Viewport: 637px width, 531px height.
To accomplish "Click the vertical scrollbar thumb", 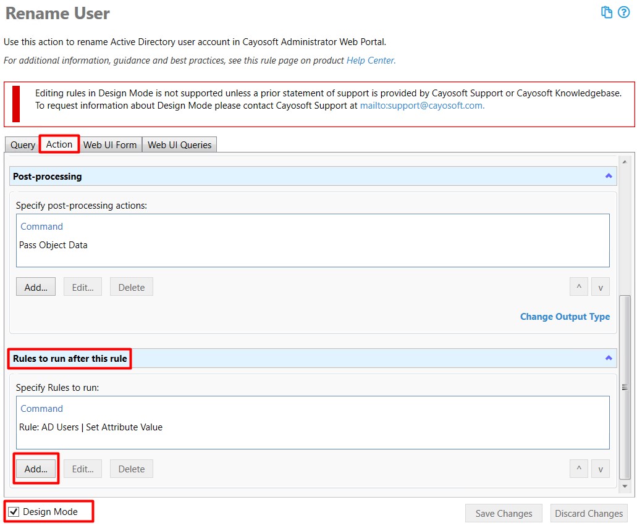I will coord(625,387).
